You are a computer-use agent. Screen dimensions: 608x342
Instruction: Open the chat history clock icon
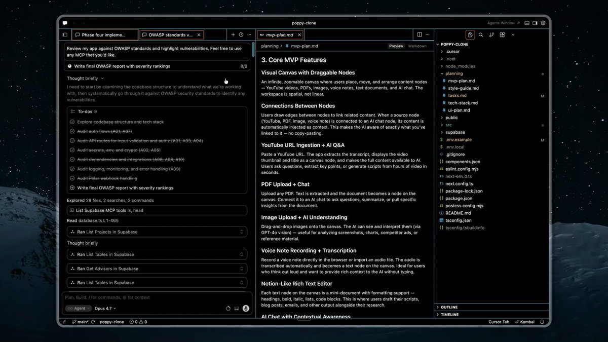[241, 35]
